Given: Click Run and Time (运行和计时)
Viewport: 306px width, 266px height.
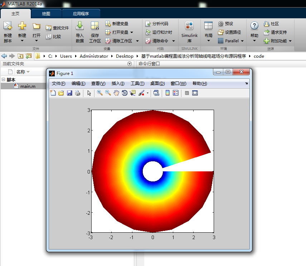Looking at the screenshot, I should [159, 32].
